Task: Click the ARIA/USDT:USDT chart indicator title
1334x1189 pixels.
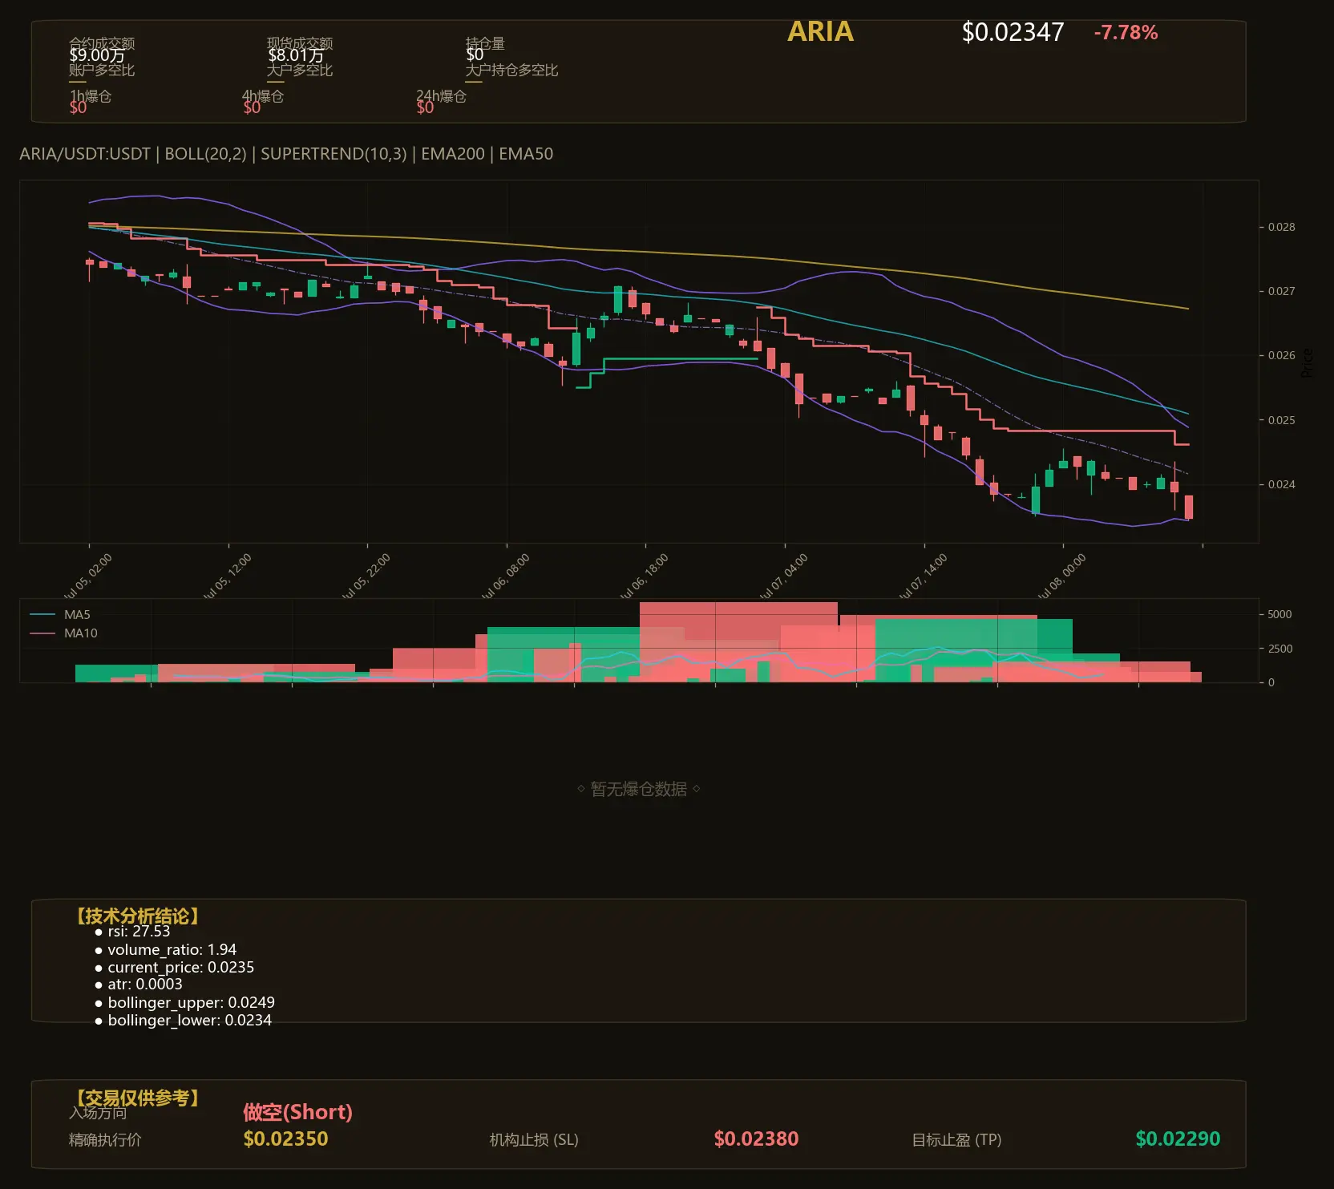Action: pos(286,154)
